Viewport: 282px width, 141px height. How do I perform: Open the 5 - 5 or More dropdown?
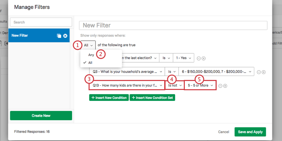[200, 85]
